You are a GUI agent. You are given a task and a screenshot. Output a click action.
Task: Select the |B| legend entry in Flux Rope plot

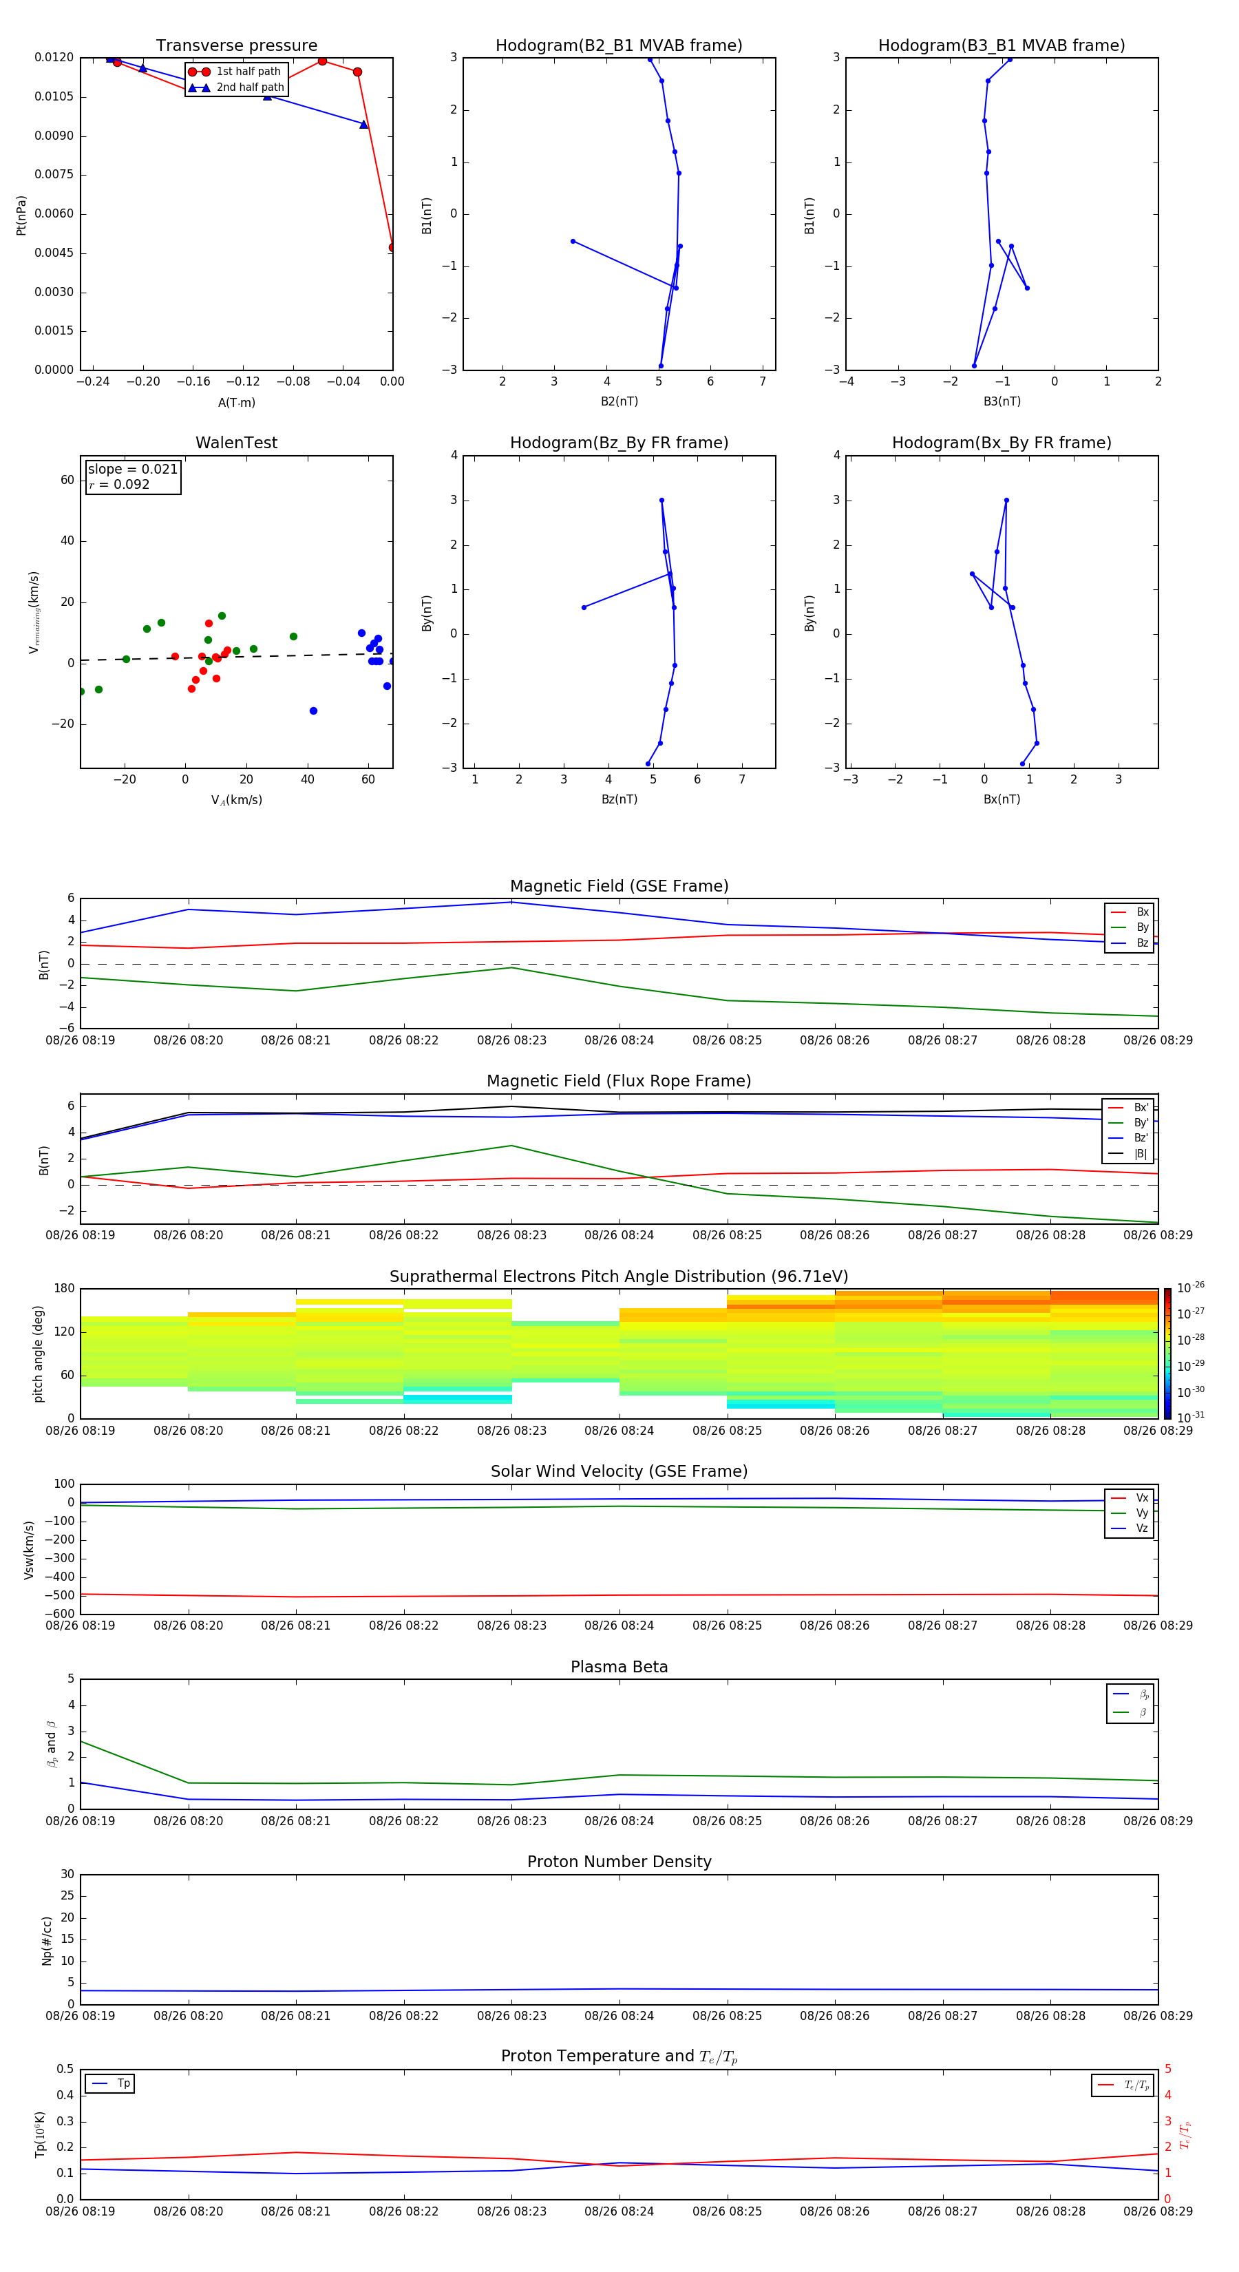point(1129,1154)
